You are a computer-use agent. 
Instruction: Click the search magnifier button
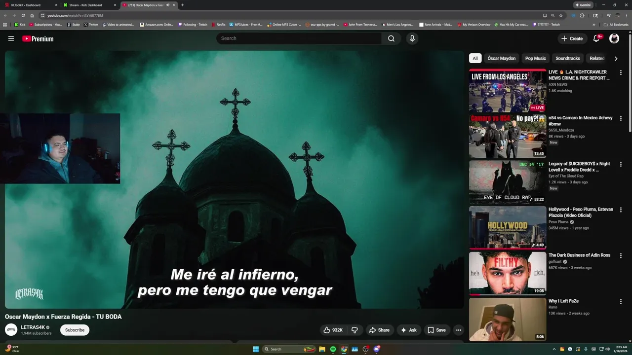tap(391, 38)
